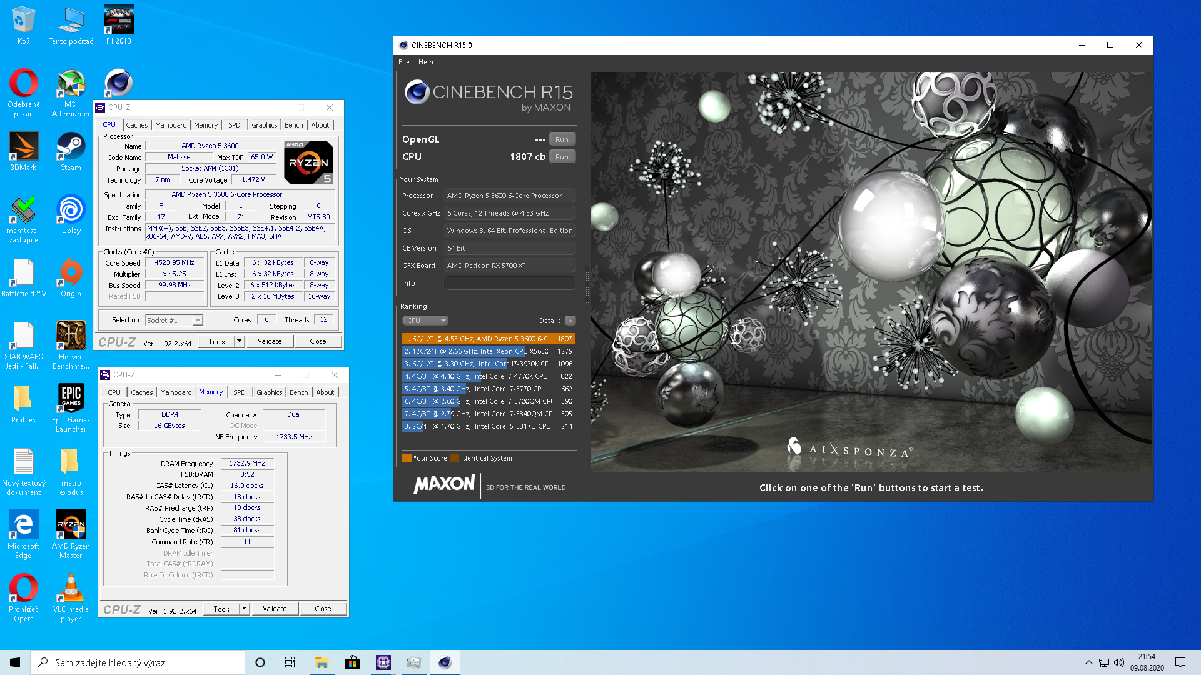Switch to Caches tab in upper CPU-Z
This screenshot has height=675, width=1201.
click(x=137, y=125)
